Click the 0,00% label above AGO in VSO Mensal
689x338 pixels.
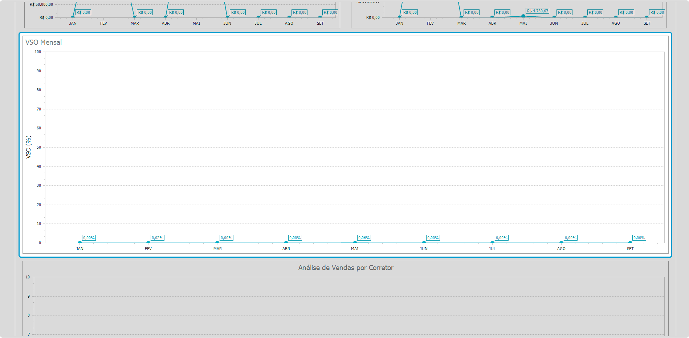tap(571, 238)
